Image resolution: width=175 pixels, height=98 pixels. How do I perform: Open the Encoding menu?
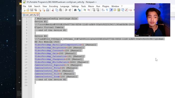click(x=54, y=6)
